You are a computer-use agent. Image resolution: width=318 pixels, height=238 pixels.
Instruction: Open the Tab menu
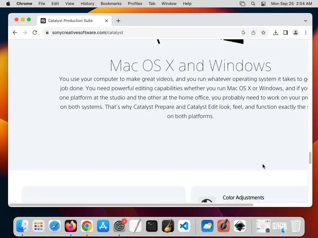(x=152, y=4)
